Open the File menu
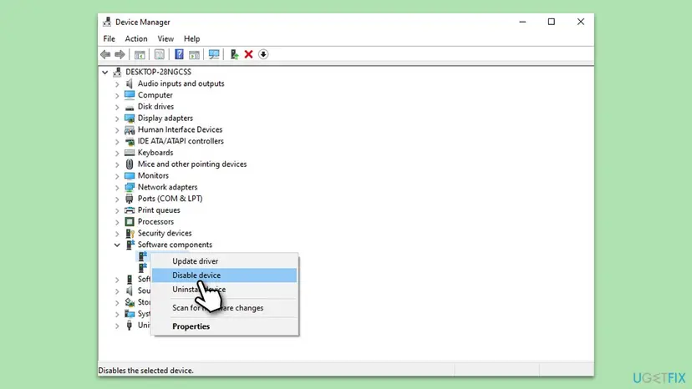 coord(109,38)
